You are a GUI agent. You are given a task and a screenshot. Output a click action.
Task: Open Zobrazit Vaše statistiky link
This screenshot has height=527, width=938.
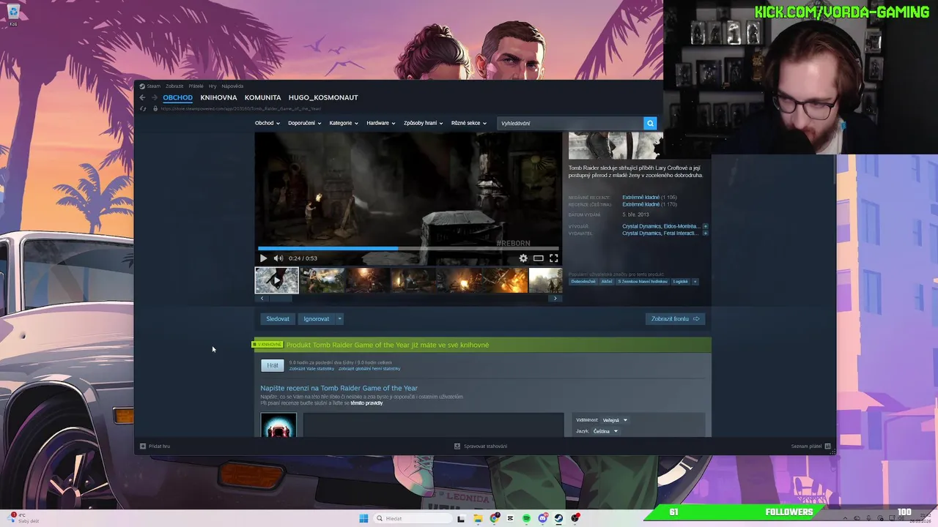(311, 369)
